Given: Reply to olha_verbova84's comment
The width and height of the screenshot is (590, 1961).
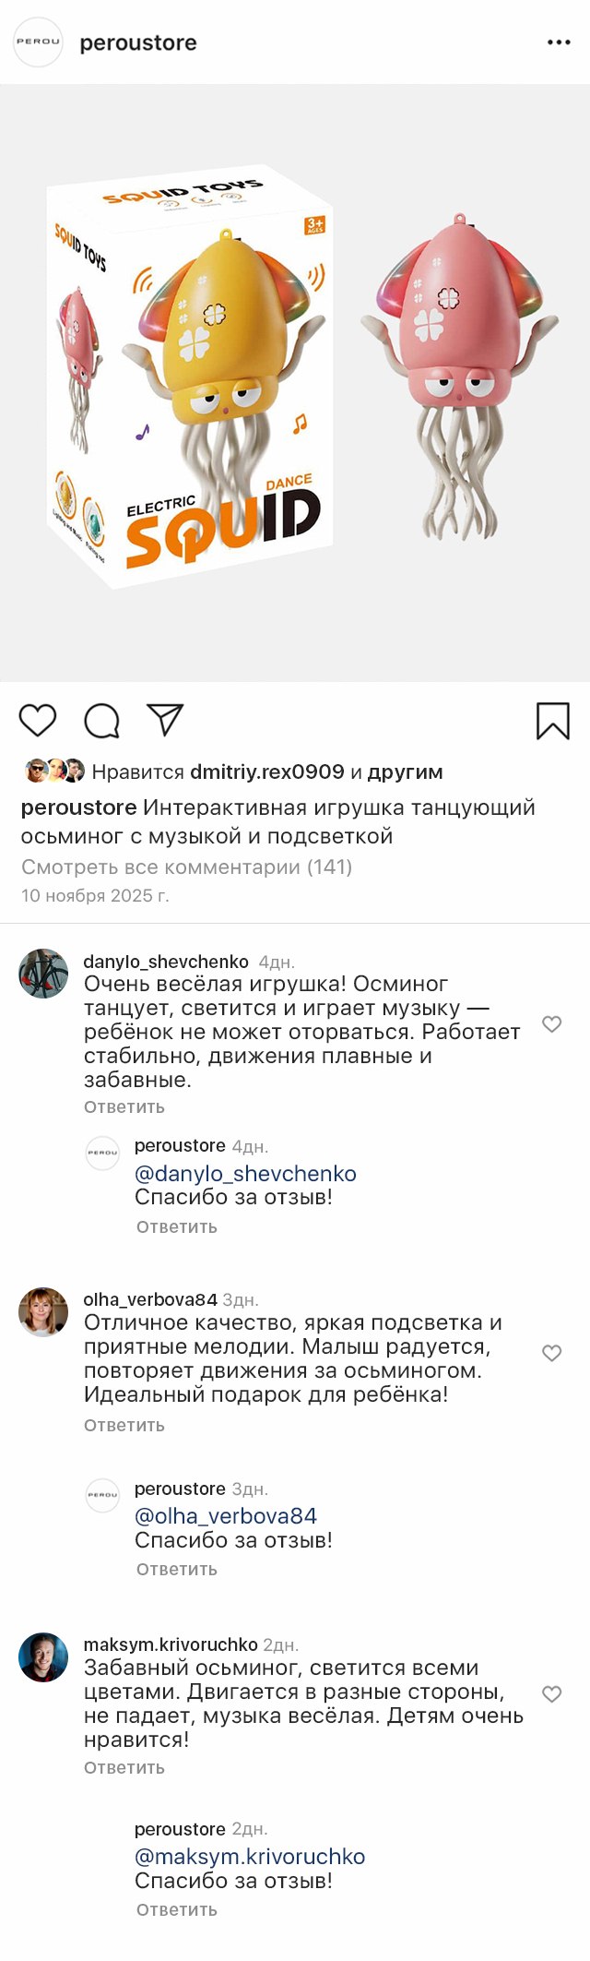Looking at the screenshot, I should tap(124, 1425).
